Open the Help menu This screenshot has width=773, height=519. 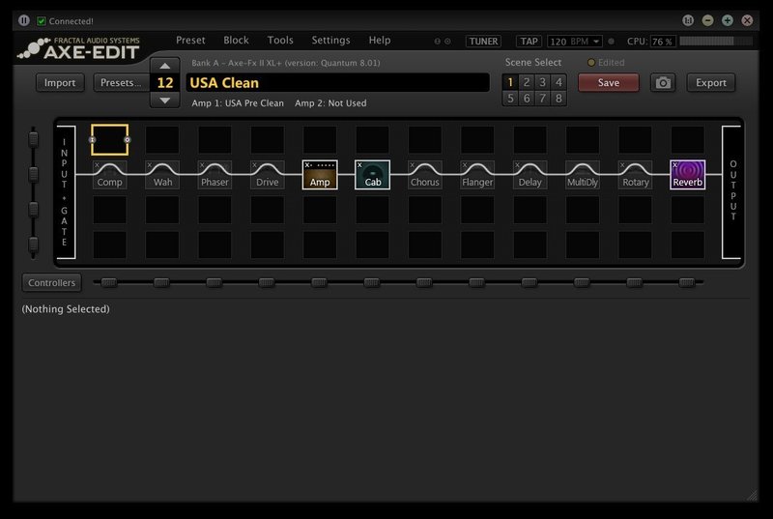pos(380,41)
